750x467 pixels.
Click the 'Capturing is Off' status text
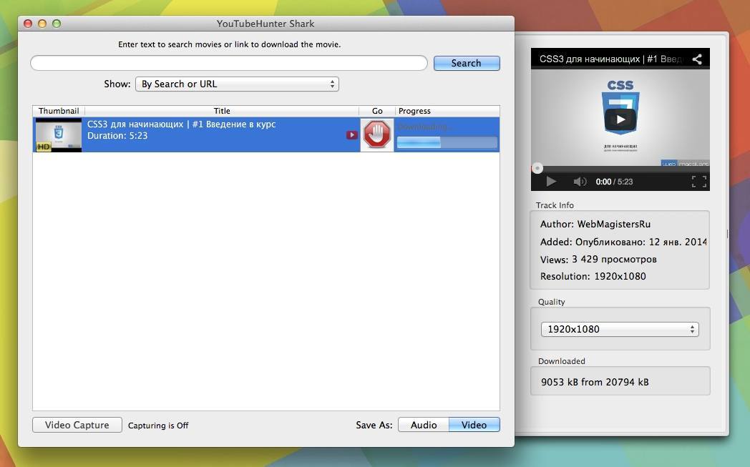(158, 426)
